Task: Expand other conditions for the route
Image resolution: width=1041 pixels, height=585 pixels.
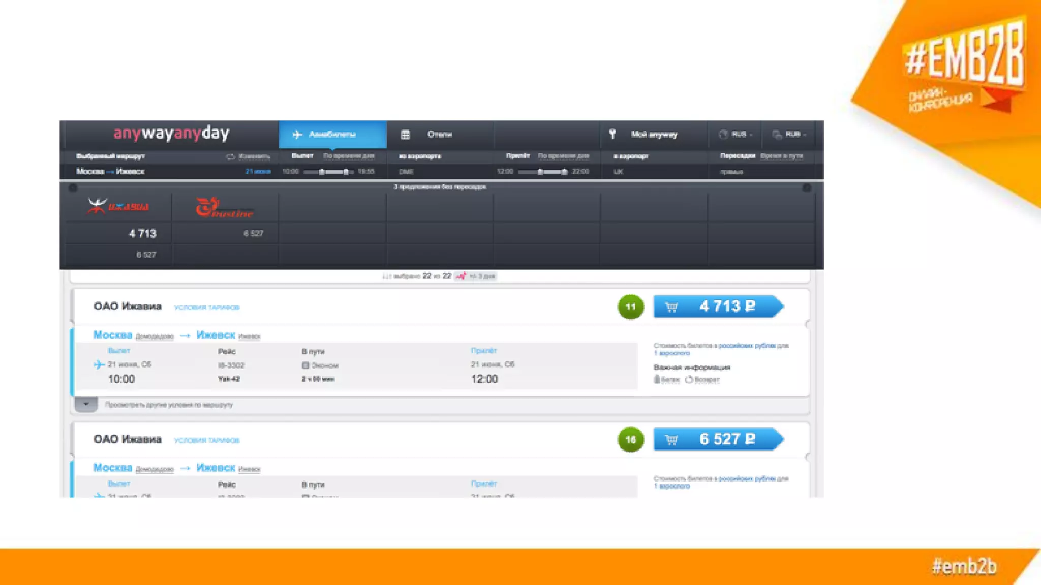Action: click(x=86, y=405)
